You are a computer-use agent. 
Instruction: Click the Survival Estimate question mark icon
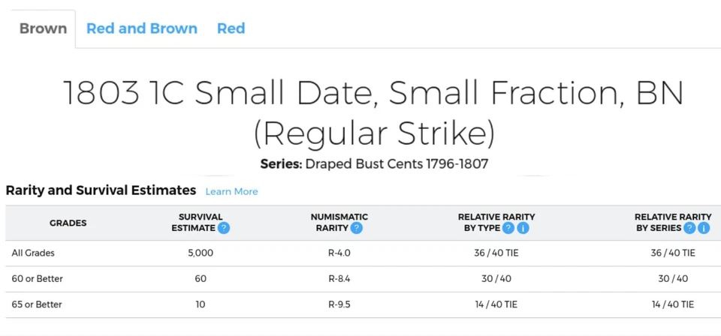[x=223, y=228]
